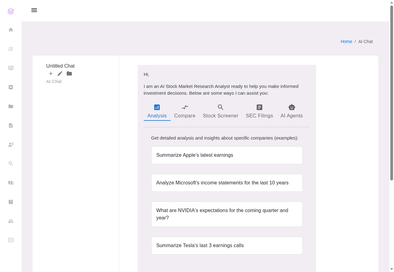Click the logout arrow sidebar icon
This screenshot has width=394, height=272.
tap(11, 240)
